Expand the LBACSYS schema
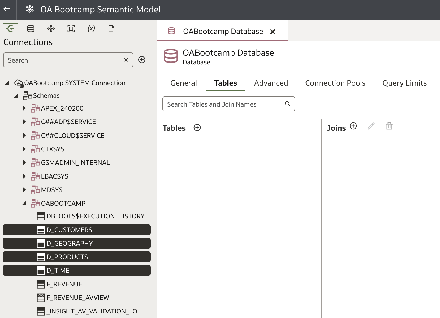This screenshot has height=318, width=440. pos(24,176)
